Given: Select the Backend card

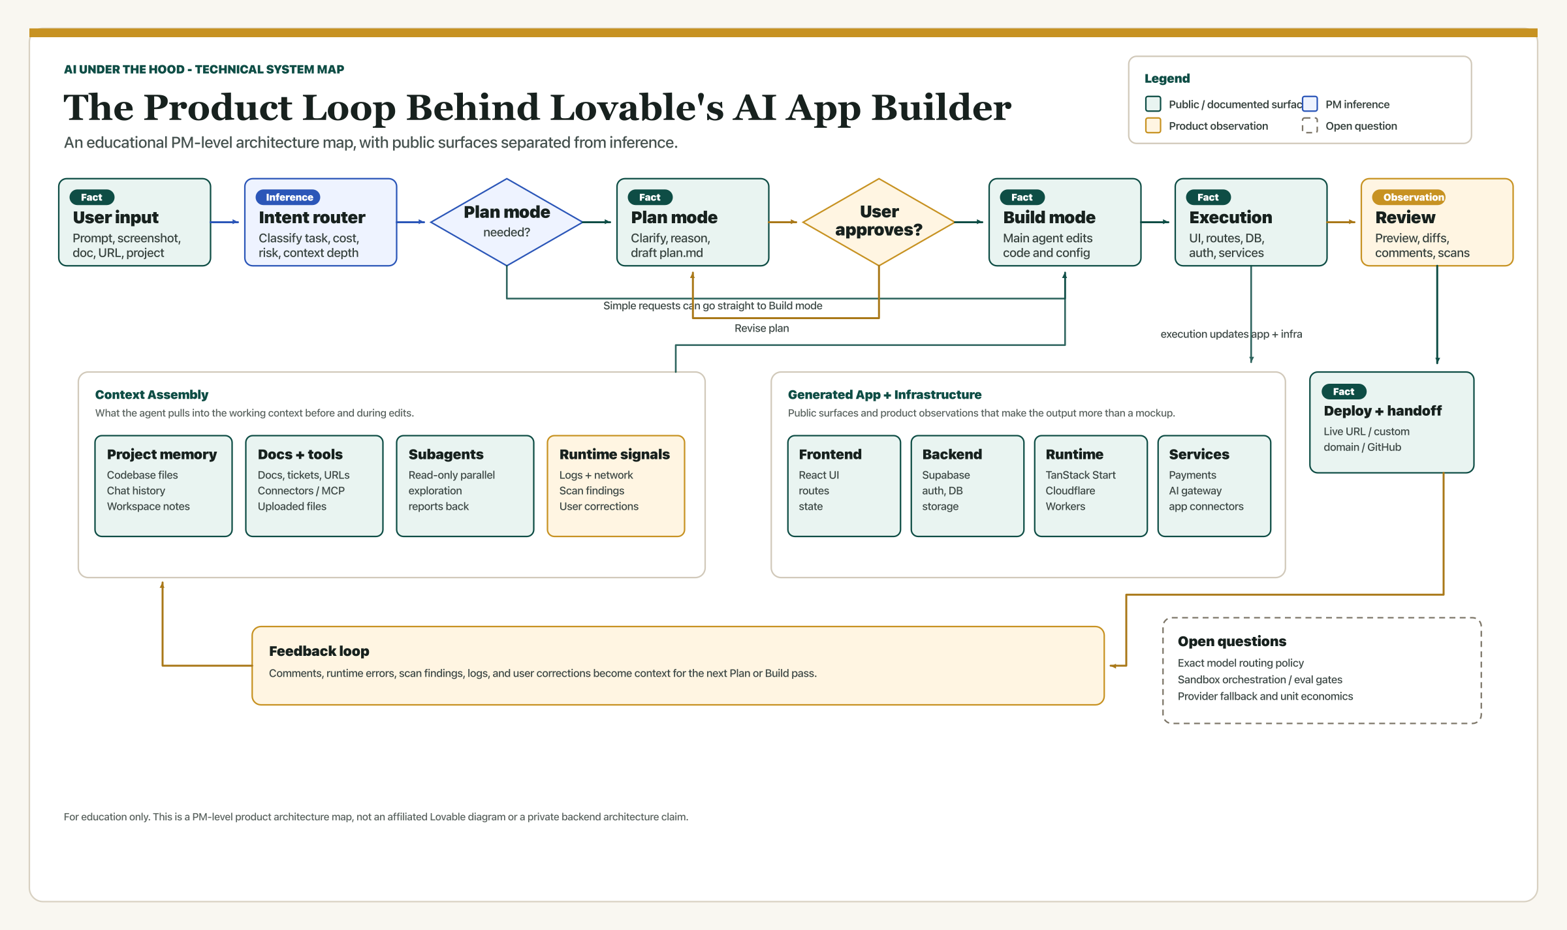Looking at the screenshot, I should coord(968,486).
